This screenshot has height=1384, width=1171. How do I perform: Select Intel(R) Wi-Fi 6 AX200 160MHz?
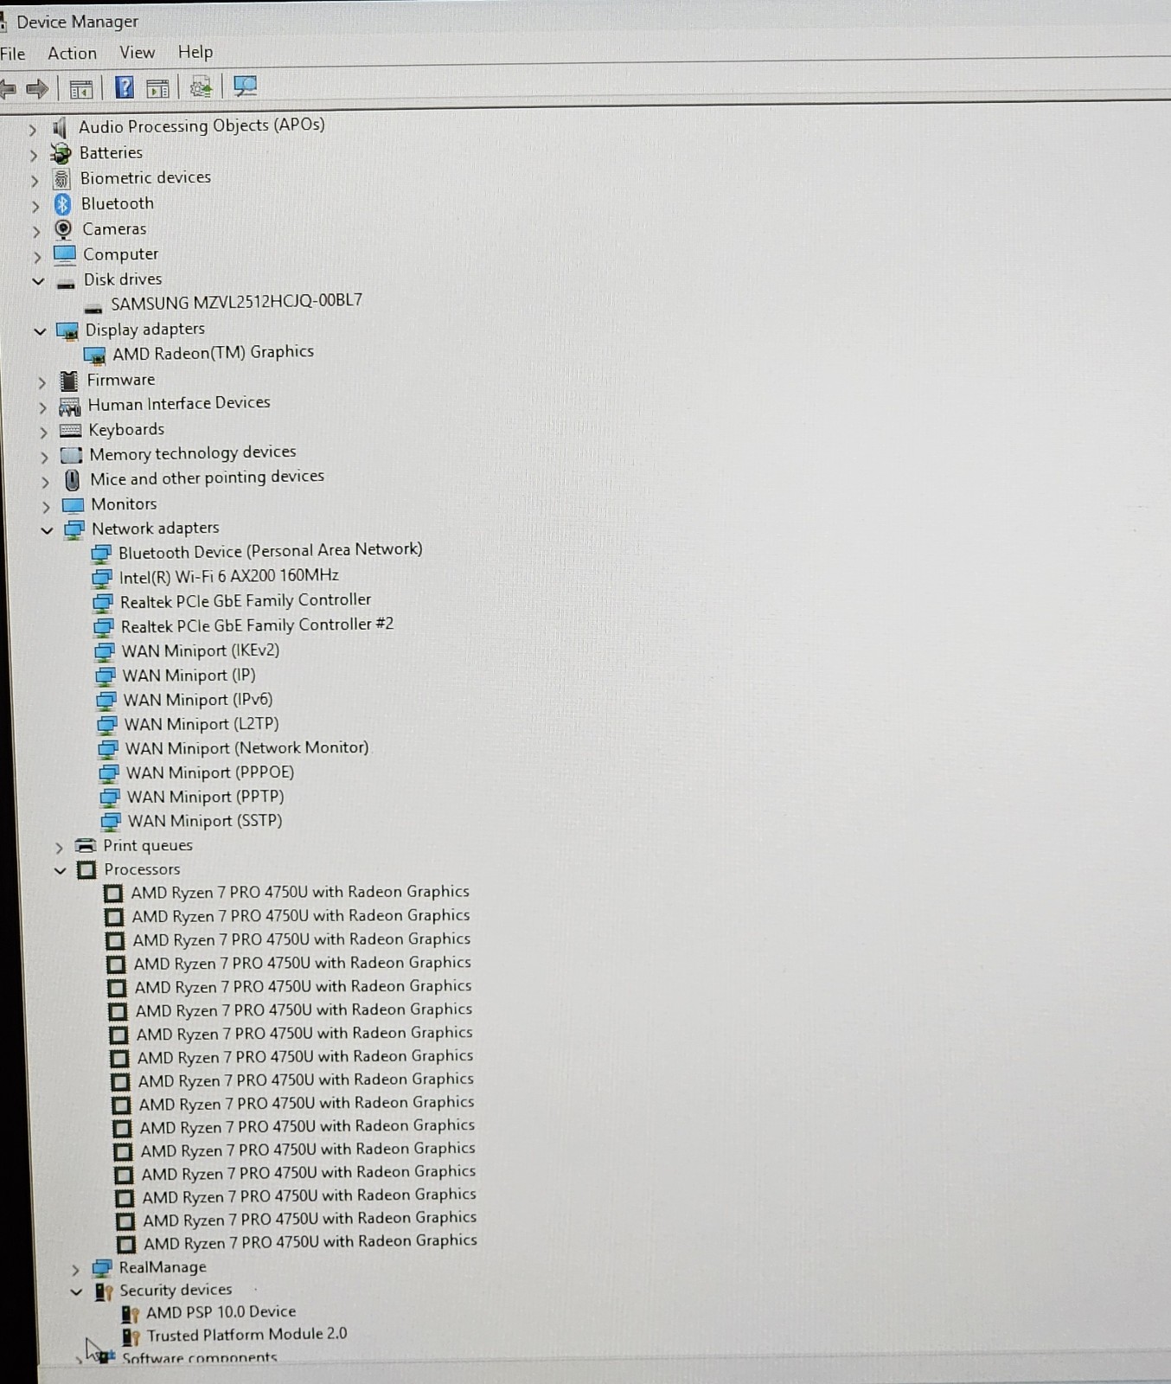228,576
